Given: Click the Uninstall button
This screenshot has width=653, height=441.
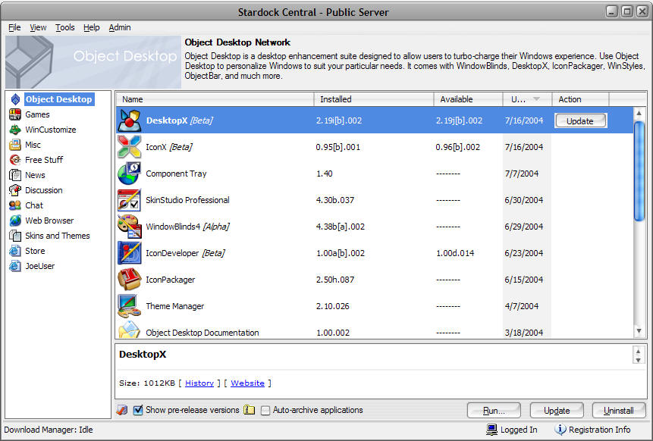Looking at the screenshot, I should (619, 411).
